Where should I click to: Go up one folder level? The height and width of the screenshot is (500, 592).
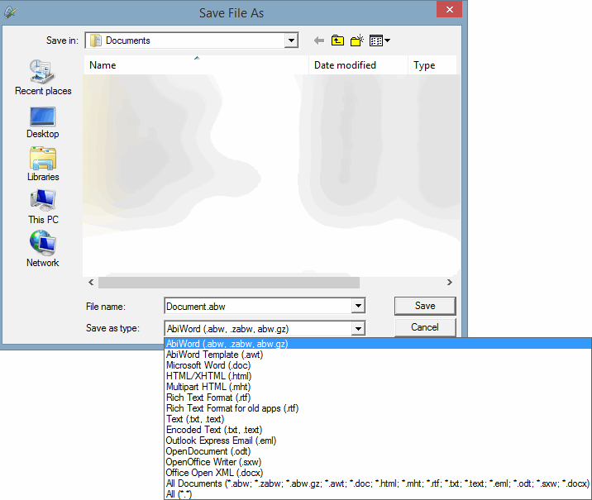[x=337, y=40]
